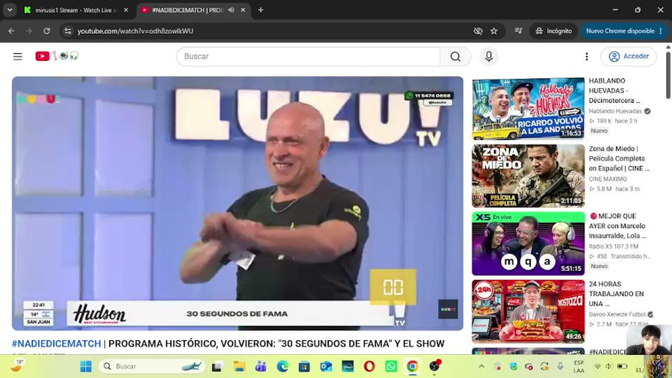Open Microsoft Store from the taskbar

coord(304,366)
